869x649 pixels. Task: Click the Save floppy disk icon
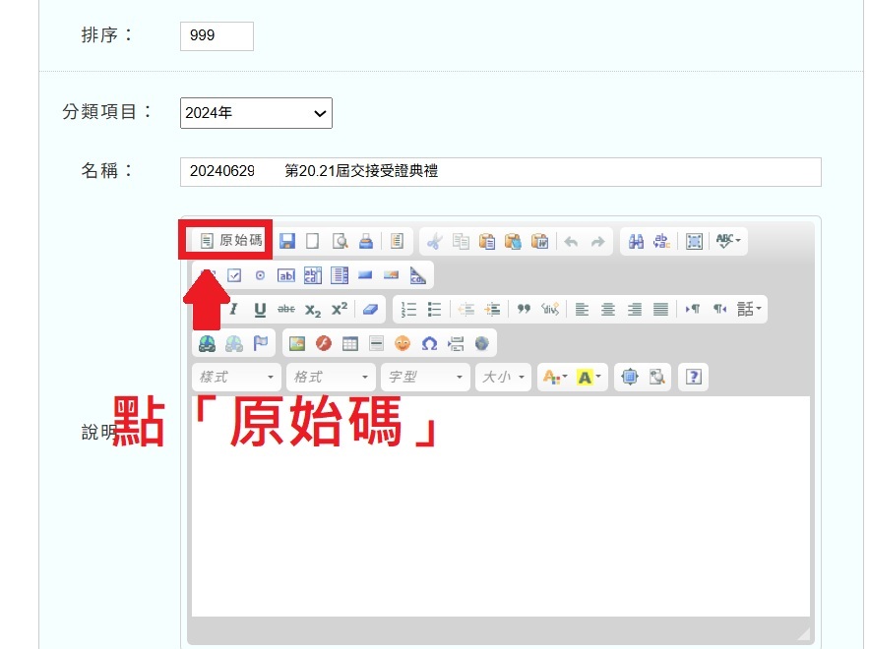[286, 241]
